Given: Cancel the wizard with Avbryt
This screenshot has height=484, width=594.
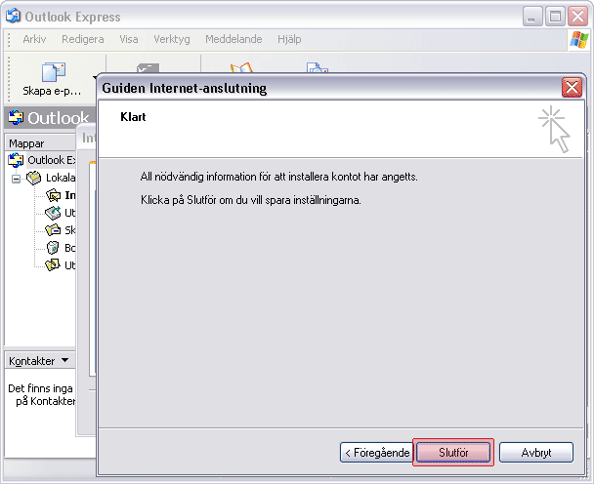Looking at the screenshot, I should click(535, 453).
